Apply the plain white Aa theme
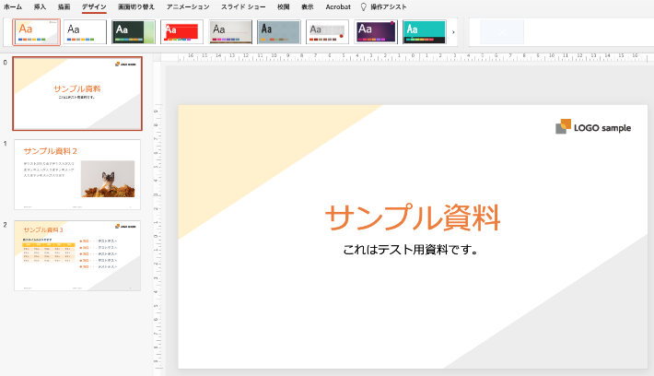Screen dimensions: 654x376 (x=85, y=31)
